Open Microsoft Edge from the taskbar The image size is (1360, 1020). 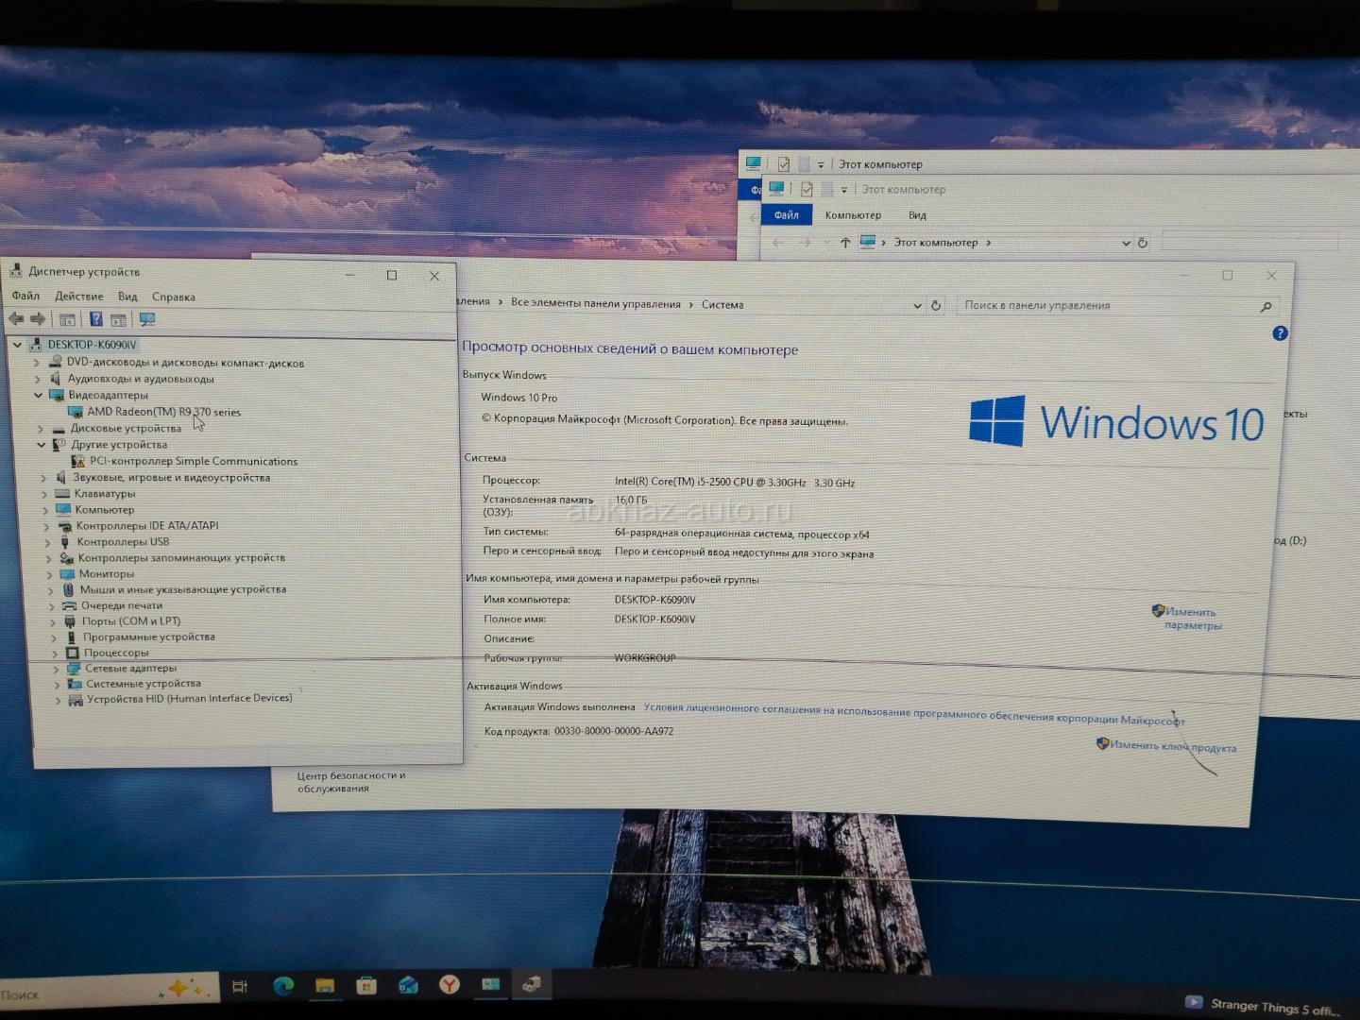(283, 986)
